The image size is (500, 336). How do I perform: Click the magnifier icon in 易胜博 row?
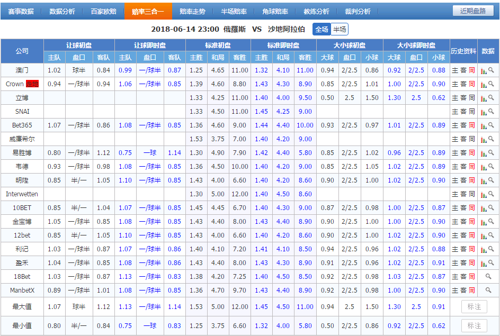coord(491,152)
